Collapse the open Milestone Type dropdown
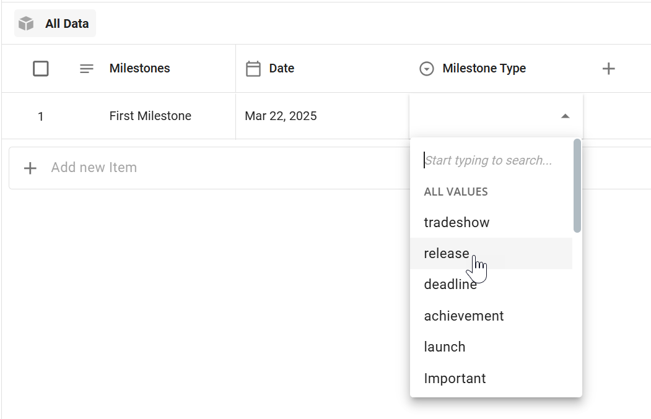Screen dimensions: 651x419 pyautogui.click(x=565, y=115)
